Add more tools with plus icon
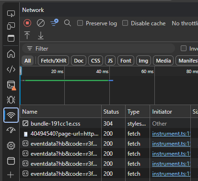Image resolution: width=198 pixels, height=181 pixels. [11, 175]
